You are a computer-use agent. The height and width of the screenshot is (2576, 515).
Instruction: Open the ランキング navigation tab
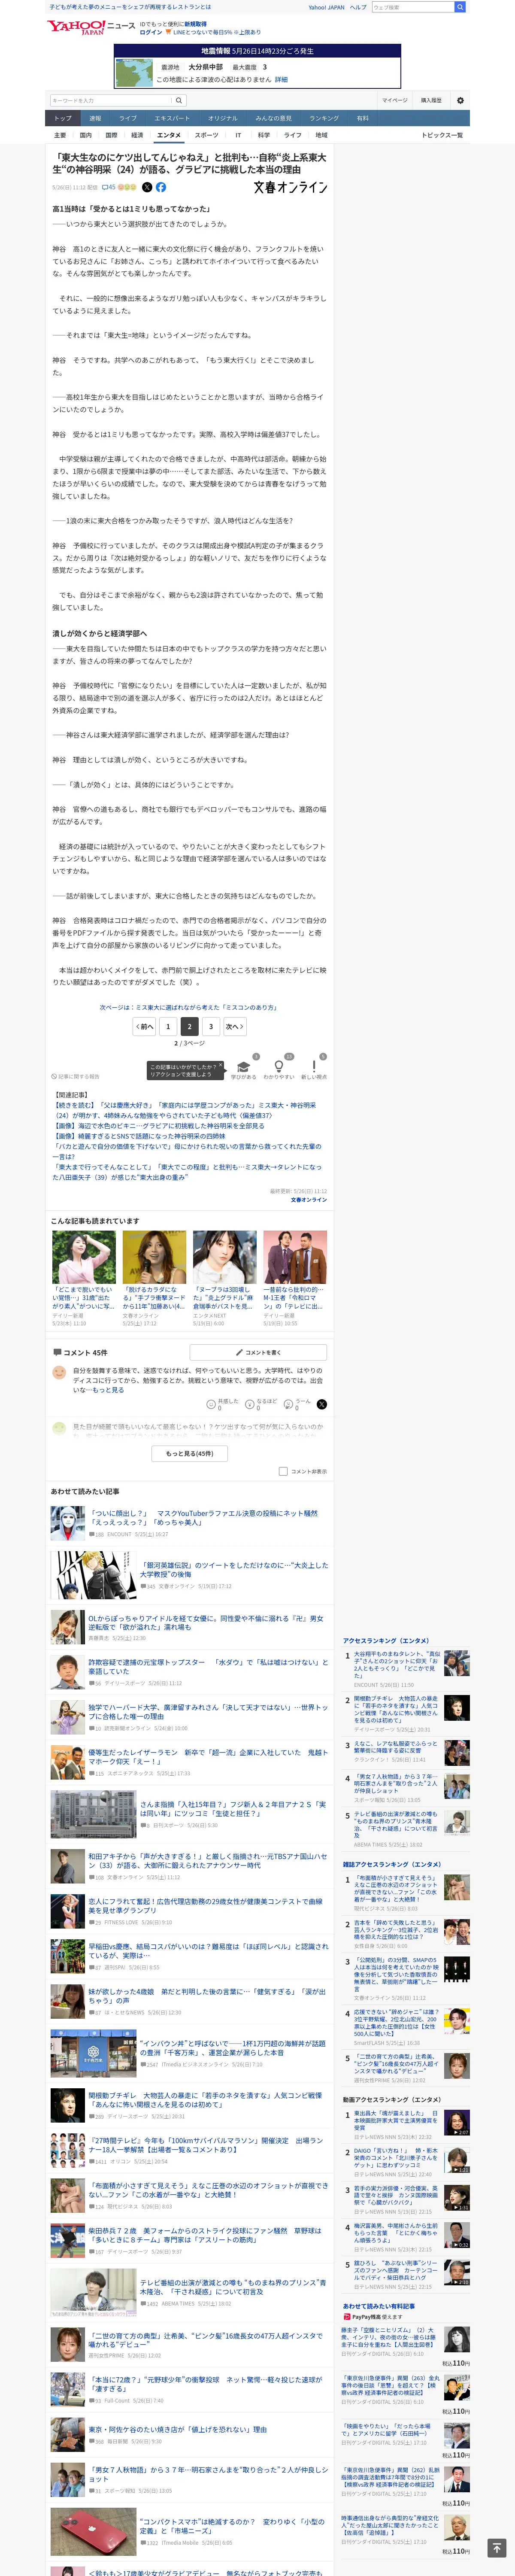[323, 118]
